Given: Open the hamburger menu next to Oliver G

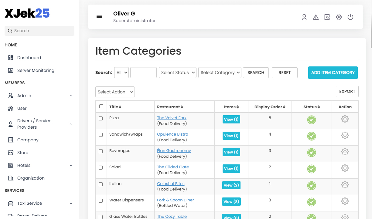Looking at the screenshot, I should (99, 16).
